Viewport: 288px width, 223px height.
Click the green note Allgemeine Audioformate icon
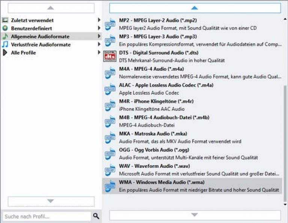click(5, 36)
